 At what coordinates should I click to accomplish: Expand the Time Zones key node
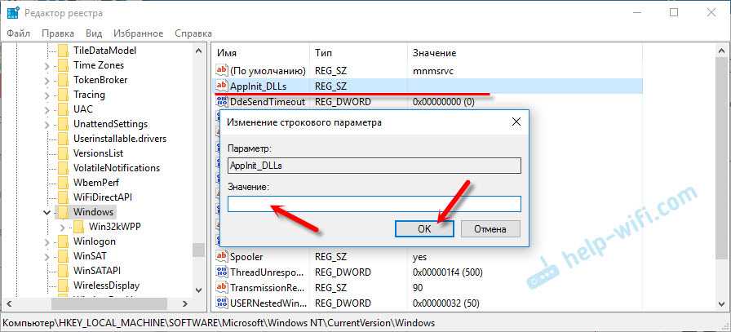[x=47, y=65]
